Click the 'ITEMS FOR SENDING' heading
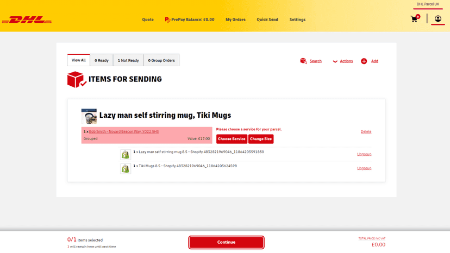This screenshot has width=450, height=253. [125, 79]
